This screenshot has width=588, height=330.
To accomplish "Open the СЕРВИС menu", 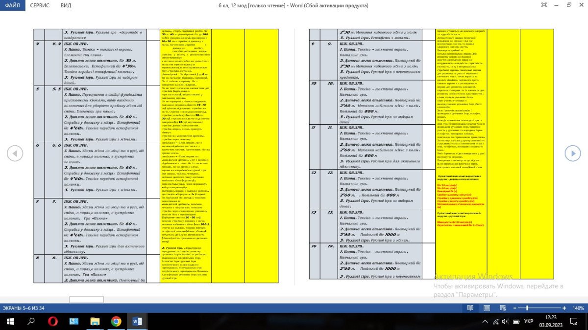I will [39, 5].
